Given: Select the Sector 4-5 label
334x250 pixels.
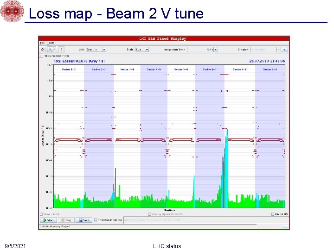Looking at the screenshot, I should (x=154, y=69).
